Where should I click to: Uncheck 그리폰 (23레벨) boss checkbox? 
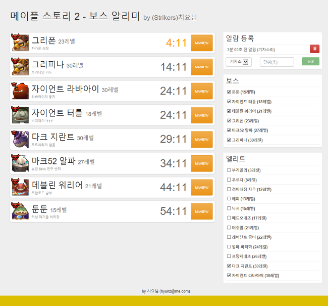[x=229, y=120]
